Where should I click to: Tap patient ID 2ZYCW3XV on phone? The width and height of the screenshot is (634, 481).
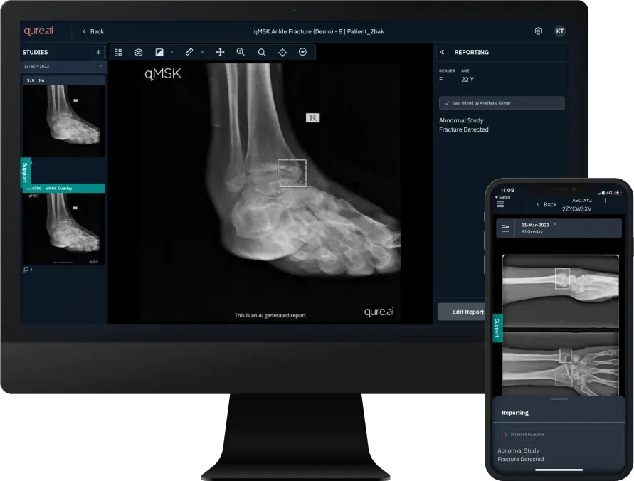576,209
